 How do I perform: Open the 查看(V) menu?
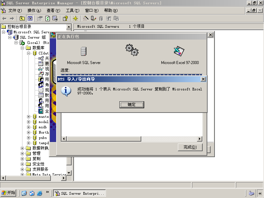tap(53, 11)
